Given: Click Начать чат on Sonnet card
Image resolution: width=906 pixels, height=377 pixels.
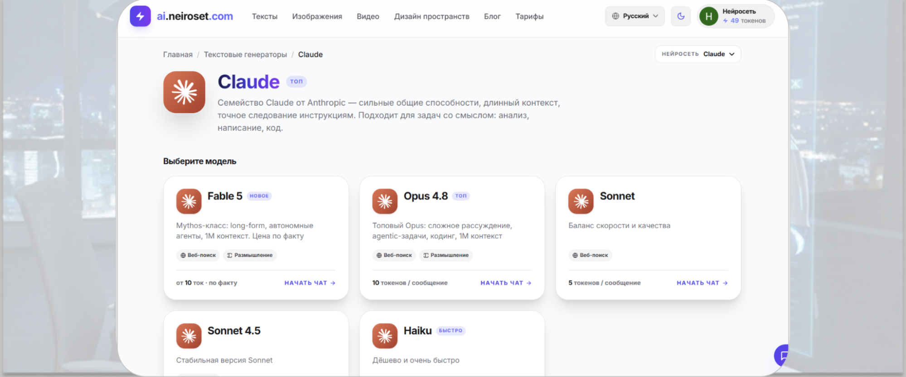Looking at the screenshot, I should pos(703,283).
